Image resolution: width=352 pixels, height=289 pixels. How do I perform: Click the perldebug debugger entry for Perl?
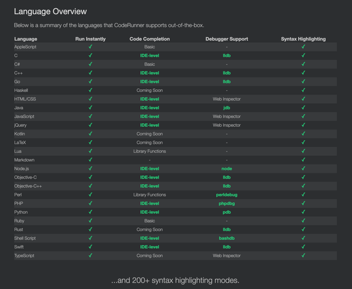click(226, 195)
